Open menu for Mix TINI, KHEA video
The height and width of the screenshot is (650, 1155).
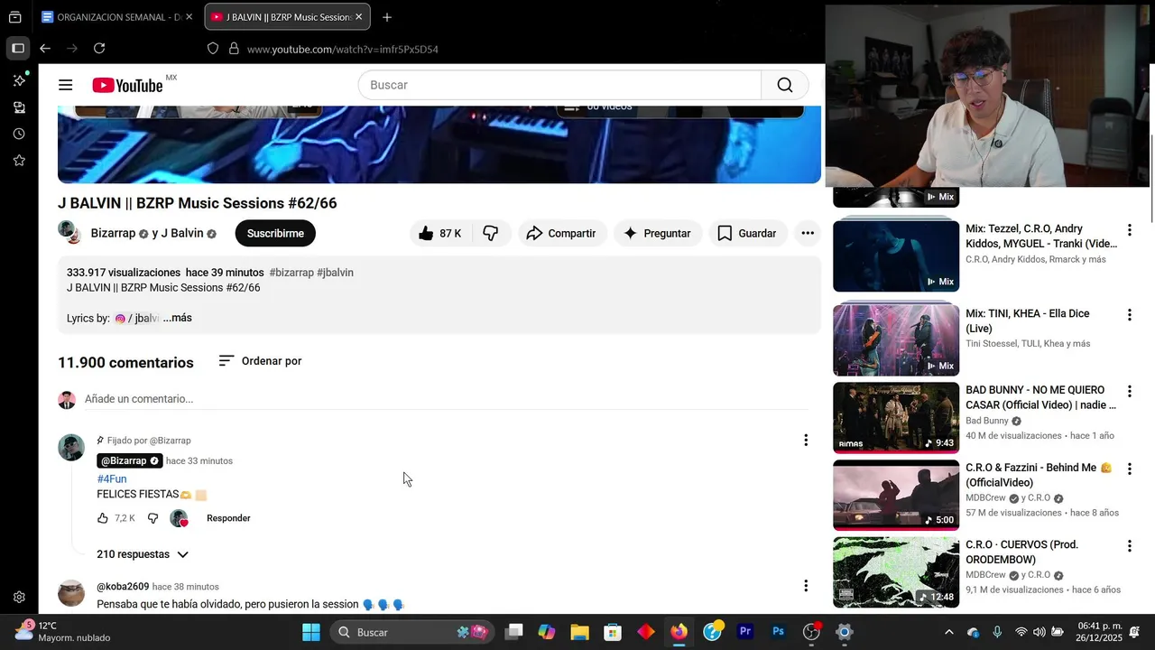(1129, 315)
